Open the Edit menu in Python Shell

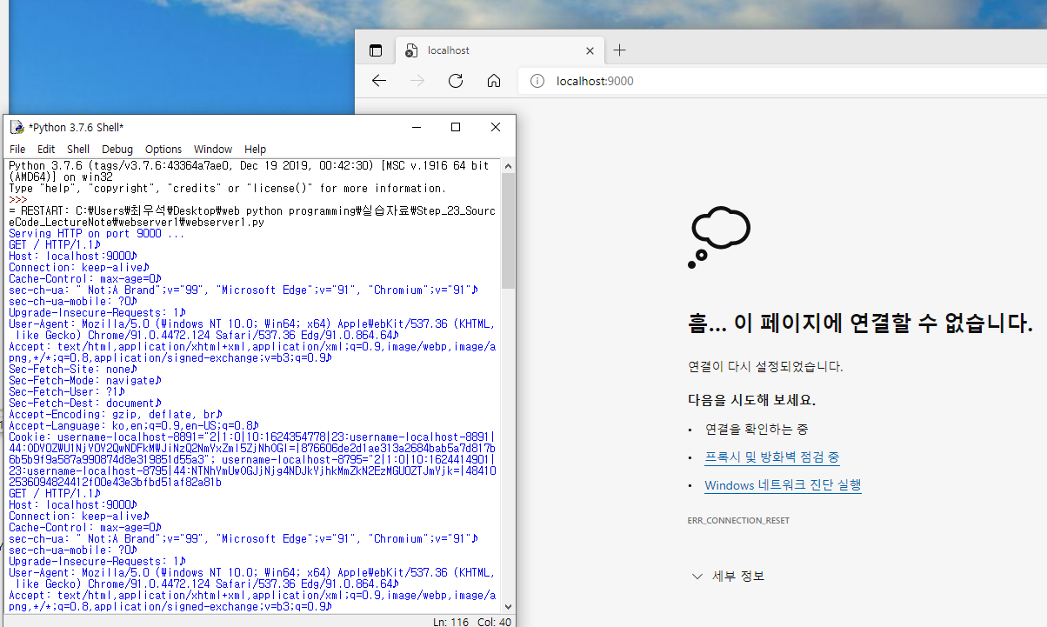(46, 150)
